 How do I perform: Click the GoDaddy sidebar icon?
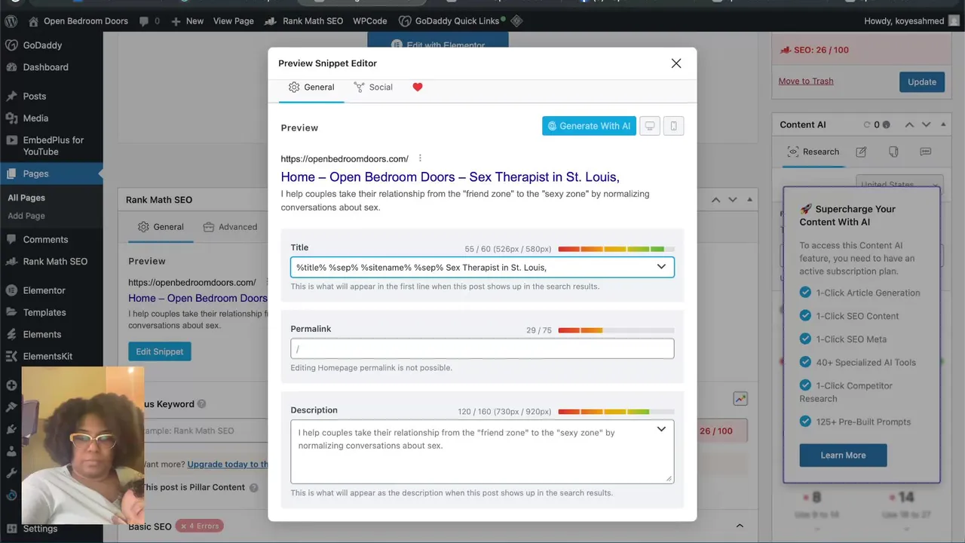[x=11, y=45]
